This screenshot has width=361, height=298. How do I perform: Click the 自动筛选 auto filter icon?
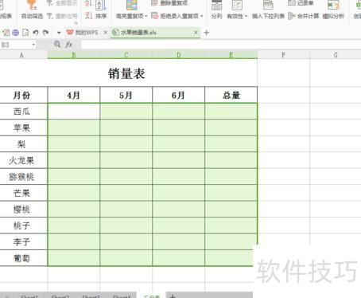pyautogui.click(x=32, y=6)
